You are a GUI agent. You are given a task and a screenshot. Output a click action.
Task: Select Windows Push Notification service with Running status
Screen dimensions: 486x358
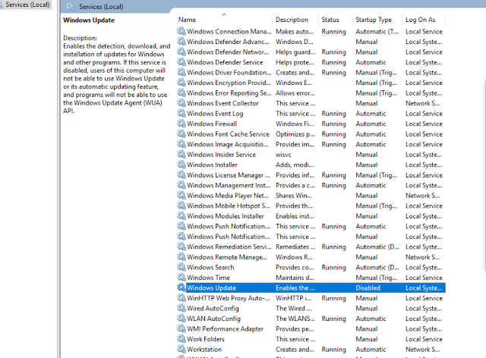(x=229, y=226)
